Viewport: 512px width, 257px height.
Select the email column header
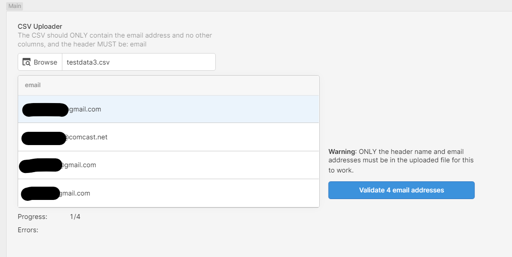[x=33, y=85]
